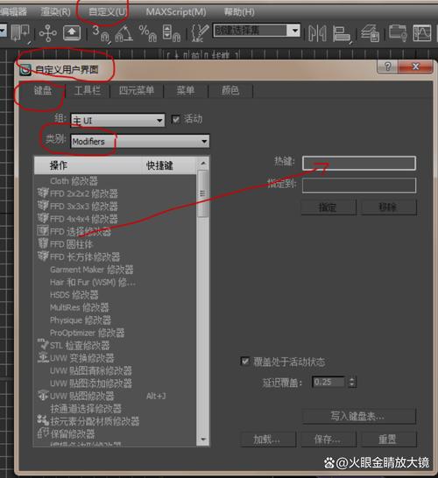438x478 pixels.
Task: Toggle the Graphite ribbon icon
Action: [398, 33]
